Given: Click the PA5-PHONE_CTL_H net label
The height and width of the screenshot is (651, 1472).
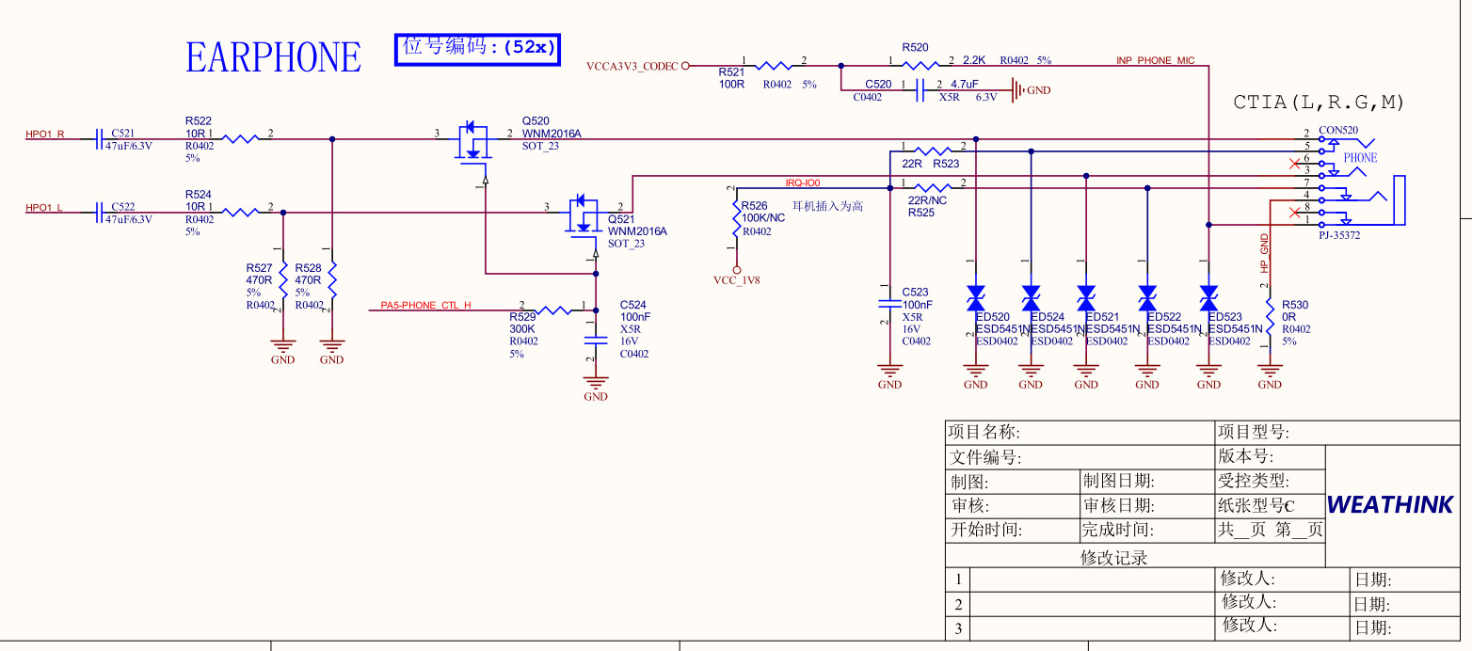Looking at the screenshot, I should click(x=425, y=306).
